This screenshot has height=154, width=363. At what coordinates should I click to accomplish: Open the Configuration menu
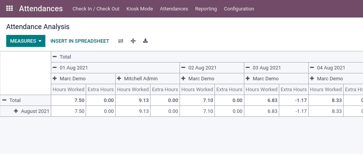(x=239, y=9)
